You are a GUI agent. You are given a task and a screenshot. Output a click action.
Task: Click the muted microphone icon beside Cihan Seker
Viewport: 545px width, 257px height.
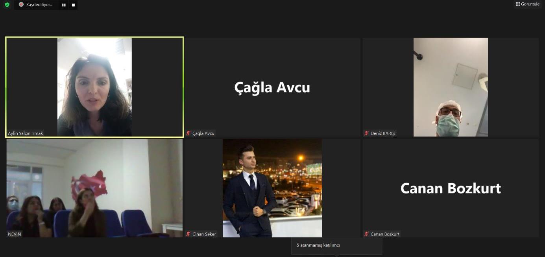pos(188,234)
